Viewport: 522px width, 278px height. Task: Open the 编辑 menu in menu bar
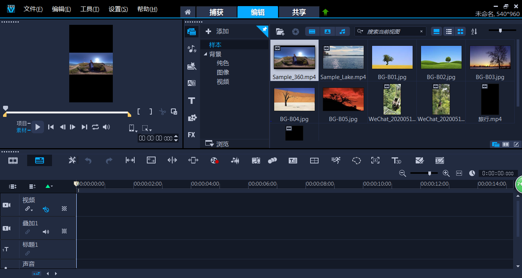click(61, 9)
